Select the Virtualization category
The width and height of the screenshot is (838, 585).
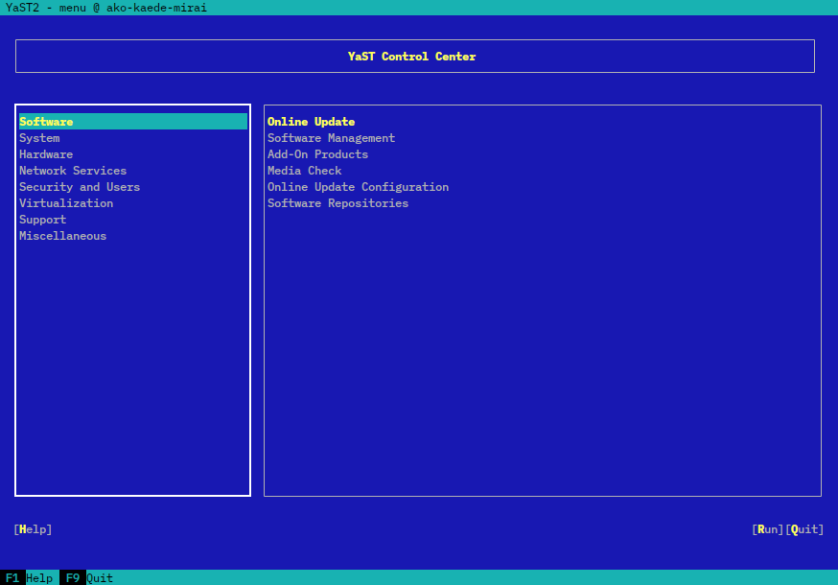click(x=66, y=203)
